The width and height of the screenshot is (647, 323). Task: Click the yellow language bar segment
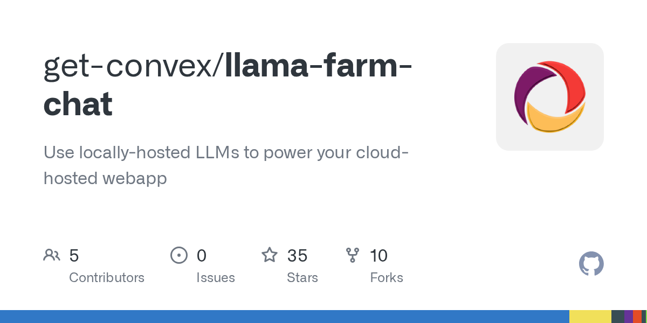(x=590, y=317)
